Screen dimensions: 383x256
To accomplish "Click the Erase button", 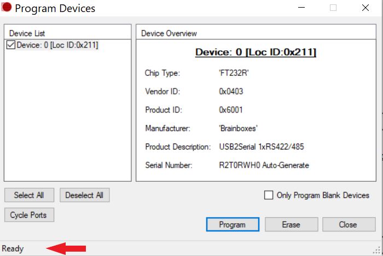I will coord(291,224).
